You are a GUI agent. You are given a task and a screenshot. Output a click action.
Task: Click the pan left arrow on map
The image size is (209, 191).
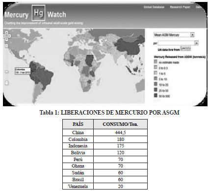click(4, 36)
